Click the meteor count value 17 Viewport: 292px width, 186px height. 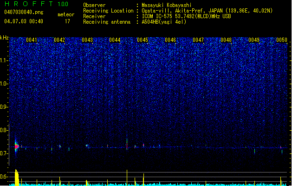coord(67,21)
